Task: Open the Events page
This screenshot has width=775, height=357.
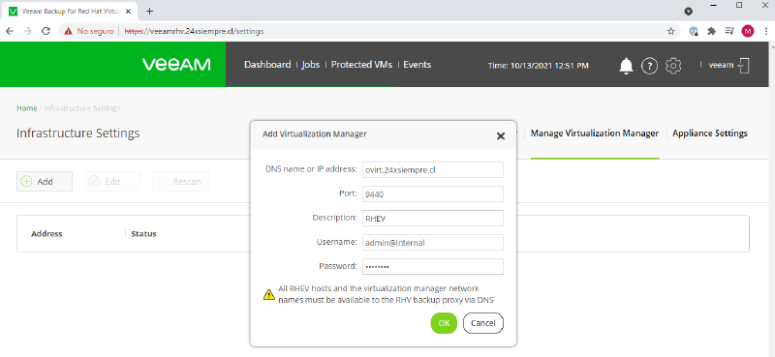Action: [418, 65]
